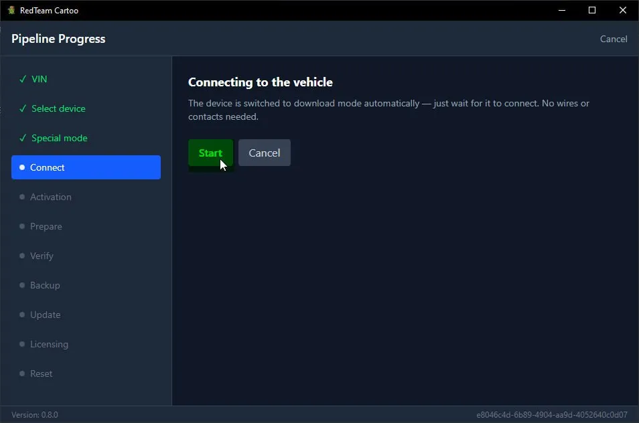Click the session ID text in the status bar
The width and height of the screenshot is (639, 423).
552,415
